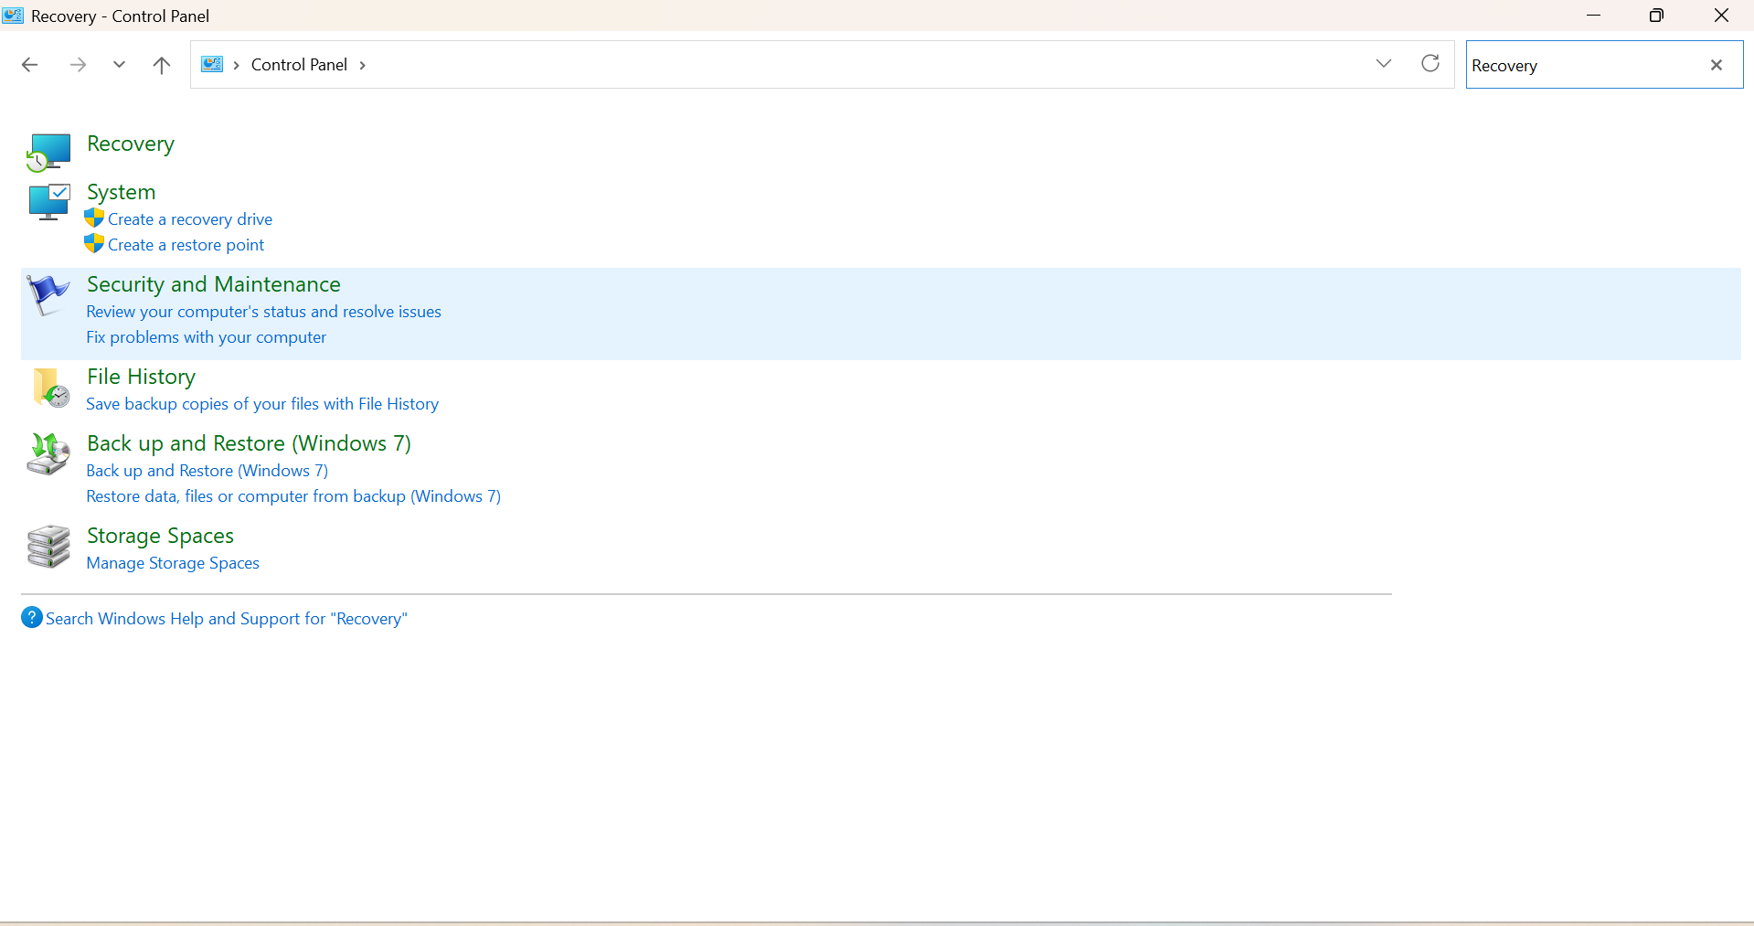Open the smaller Back up and Restore sublink
This screenshot has height=926, width=1754.
click(x=207, y=471)
